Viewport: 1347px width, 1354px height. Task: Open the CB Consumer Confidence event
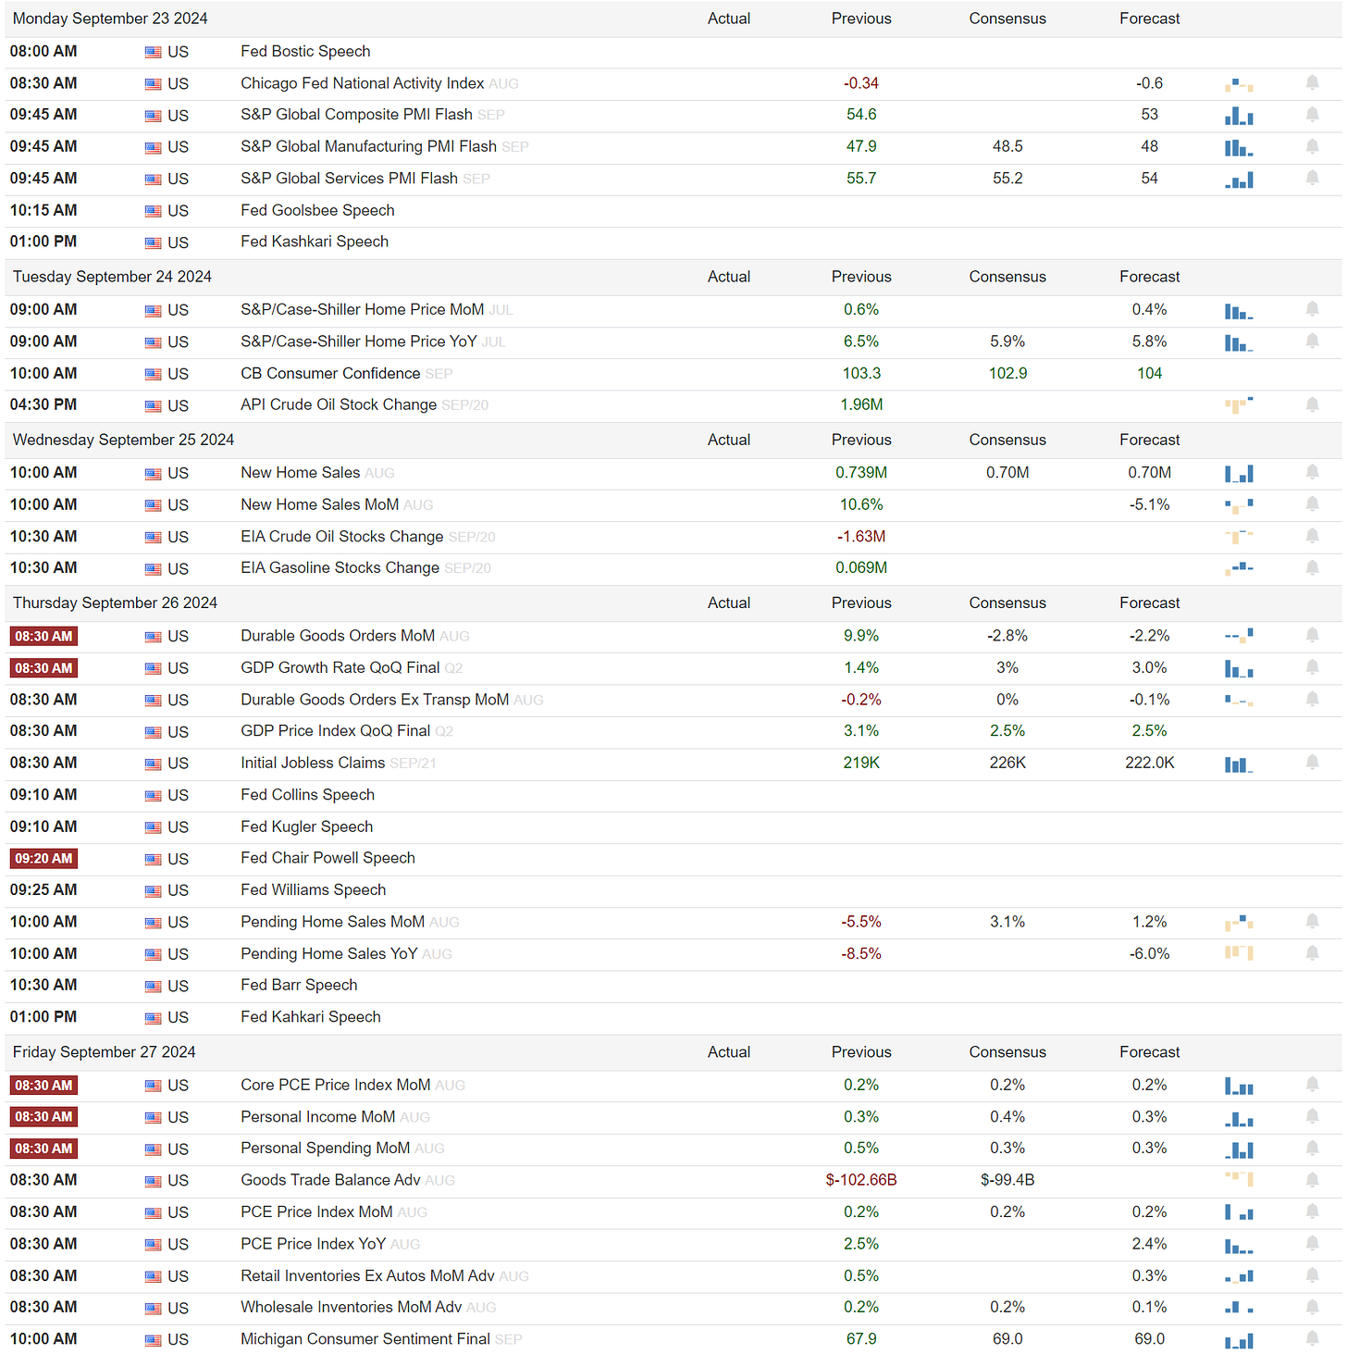pyautogui.click(x=330, y=373)
